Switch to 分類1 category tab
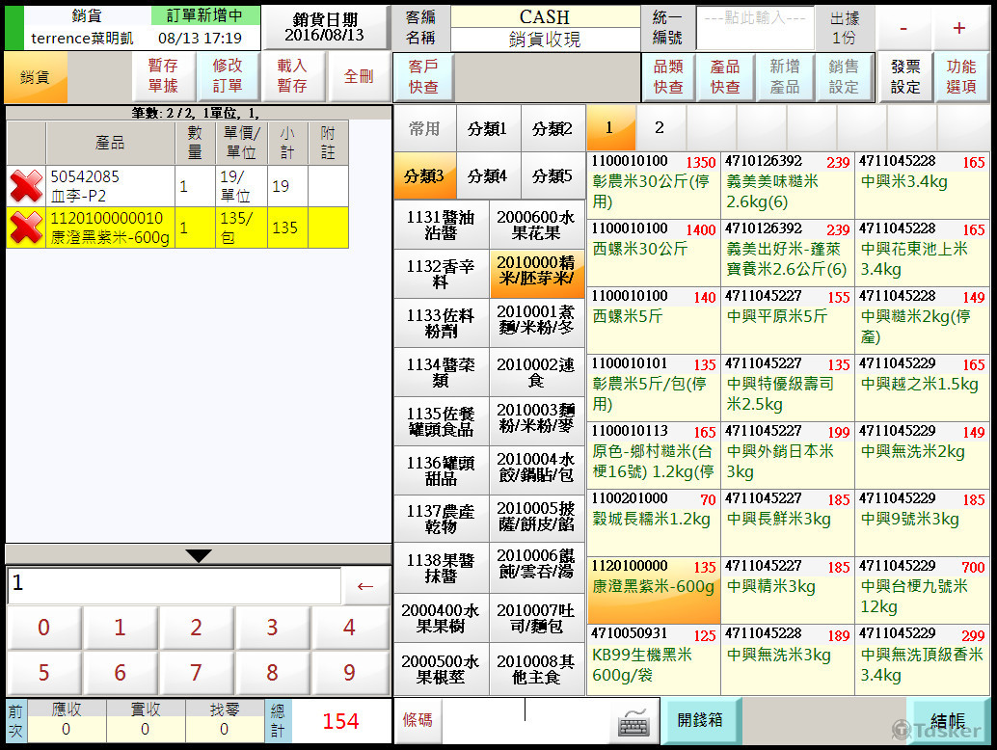 pyautogui.click(x=488, y=128)
